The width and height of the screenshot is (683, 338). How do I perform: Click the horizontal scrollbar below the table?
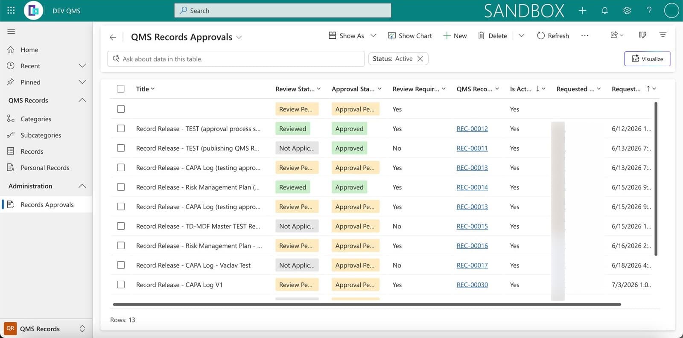367,304
